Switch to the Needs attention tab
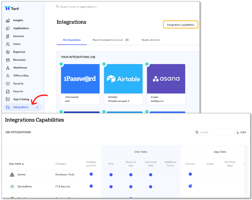 point(151,40)
